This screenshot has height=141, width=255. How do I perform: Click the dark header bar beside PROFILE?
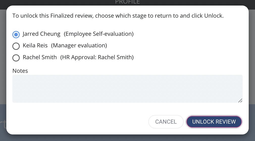tap(195, 3)
